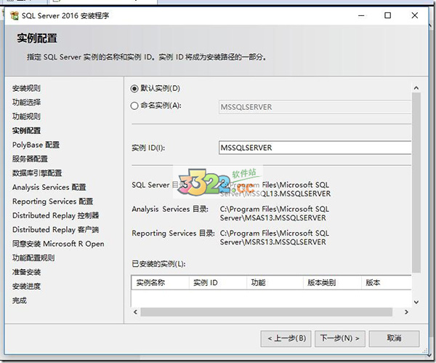The height and width of the screenshot is (363, 436).
Task: Click the disabled named instance MSSQLSERVER field
Action: point(315,107)
